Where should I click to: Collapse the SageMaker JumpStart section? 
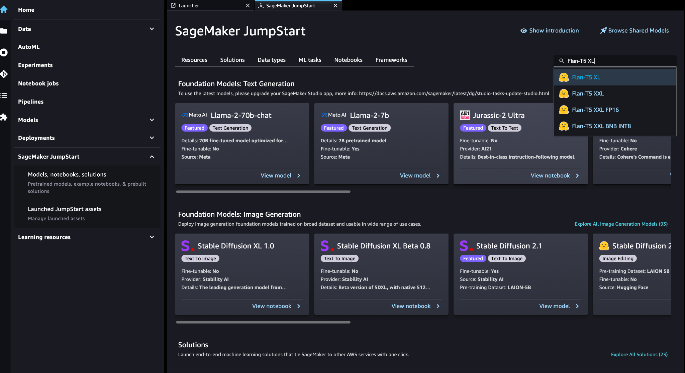[x=152, y=157]
